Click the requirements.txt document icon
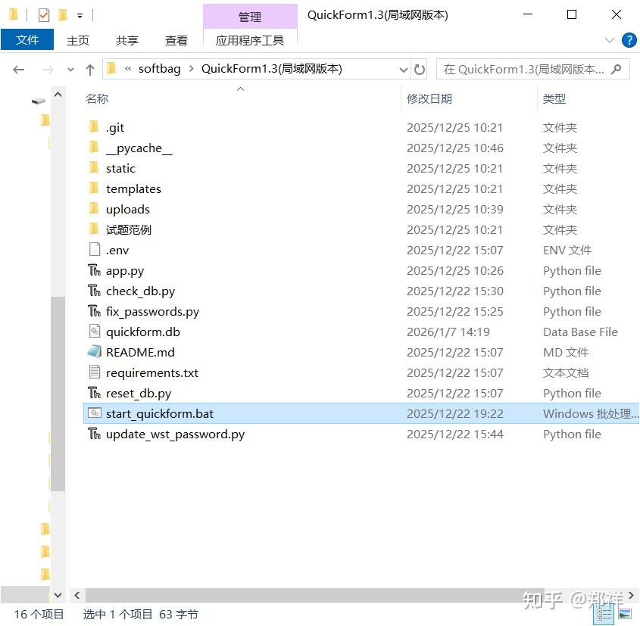Viewport: 640px width, 626px height. coord(94,372)
